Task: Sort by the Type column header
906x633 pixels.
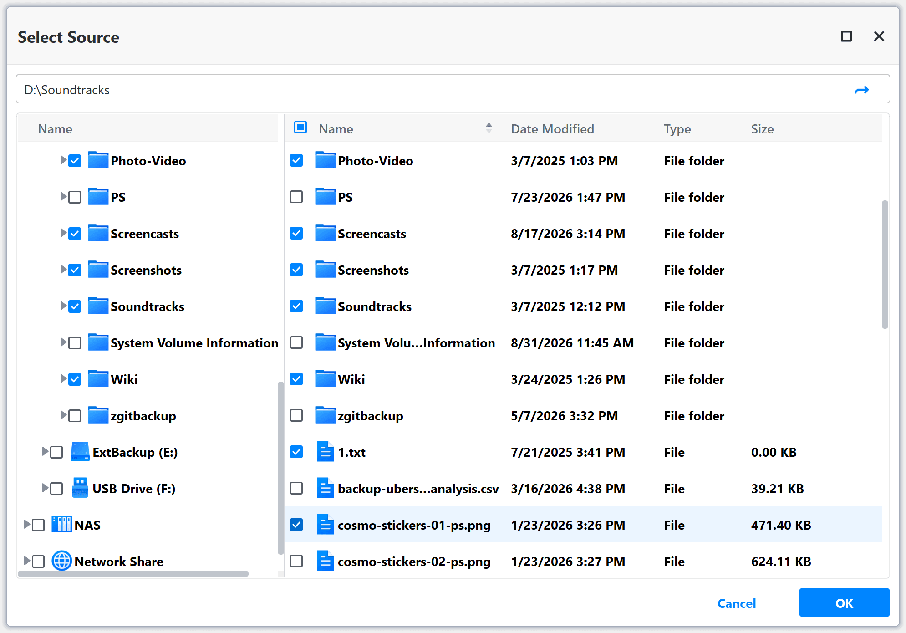Action: tap(677, 129)
